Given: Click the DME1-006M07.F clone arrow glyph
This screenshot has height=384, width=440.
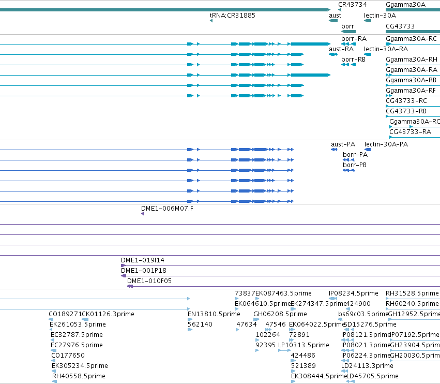Looking at the screenshot, I should pos(143,214).
